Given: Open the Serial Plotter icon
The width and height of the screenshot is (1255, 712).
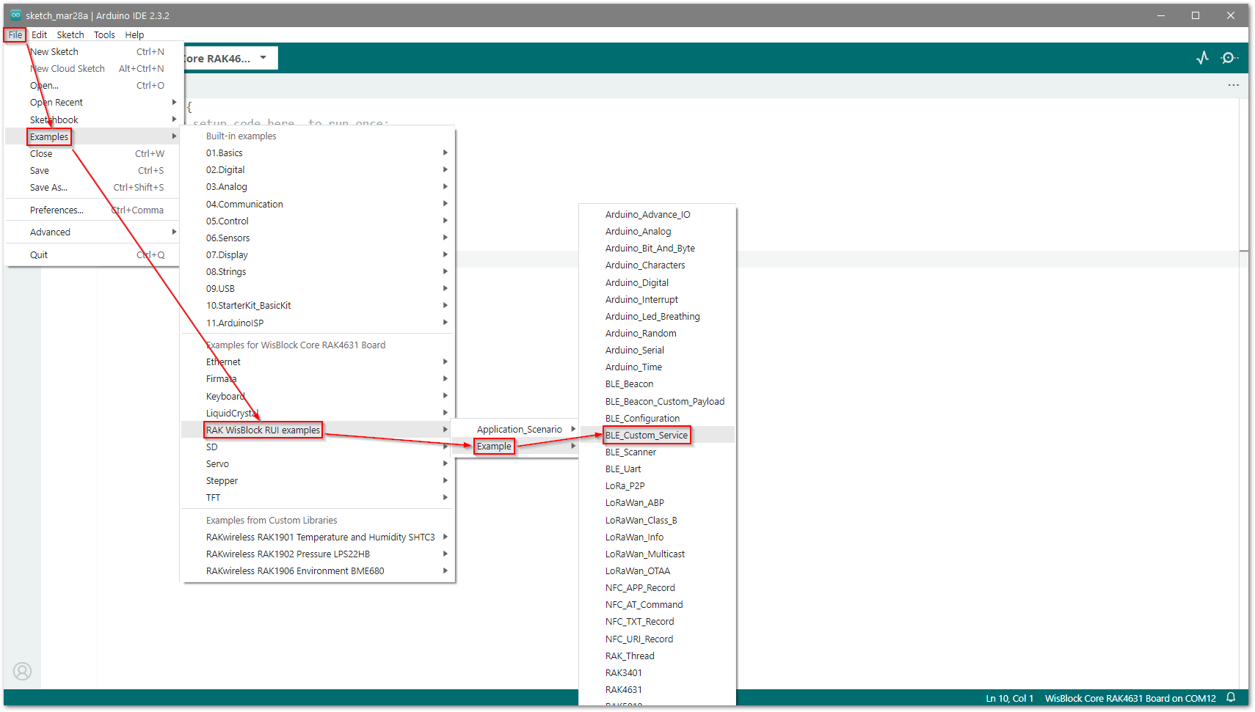Looking at the screenshot, I should click(1202, 58).
